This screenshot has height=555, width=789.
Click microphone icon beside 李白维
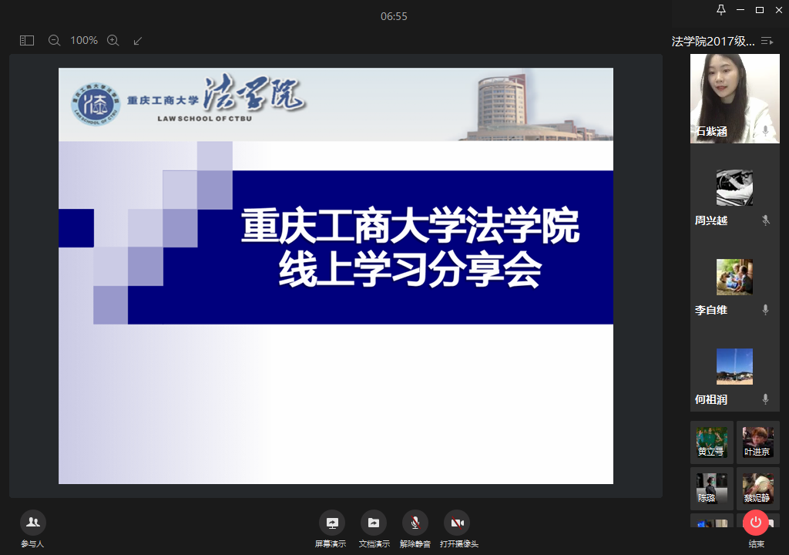click(x=766, y=310)
